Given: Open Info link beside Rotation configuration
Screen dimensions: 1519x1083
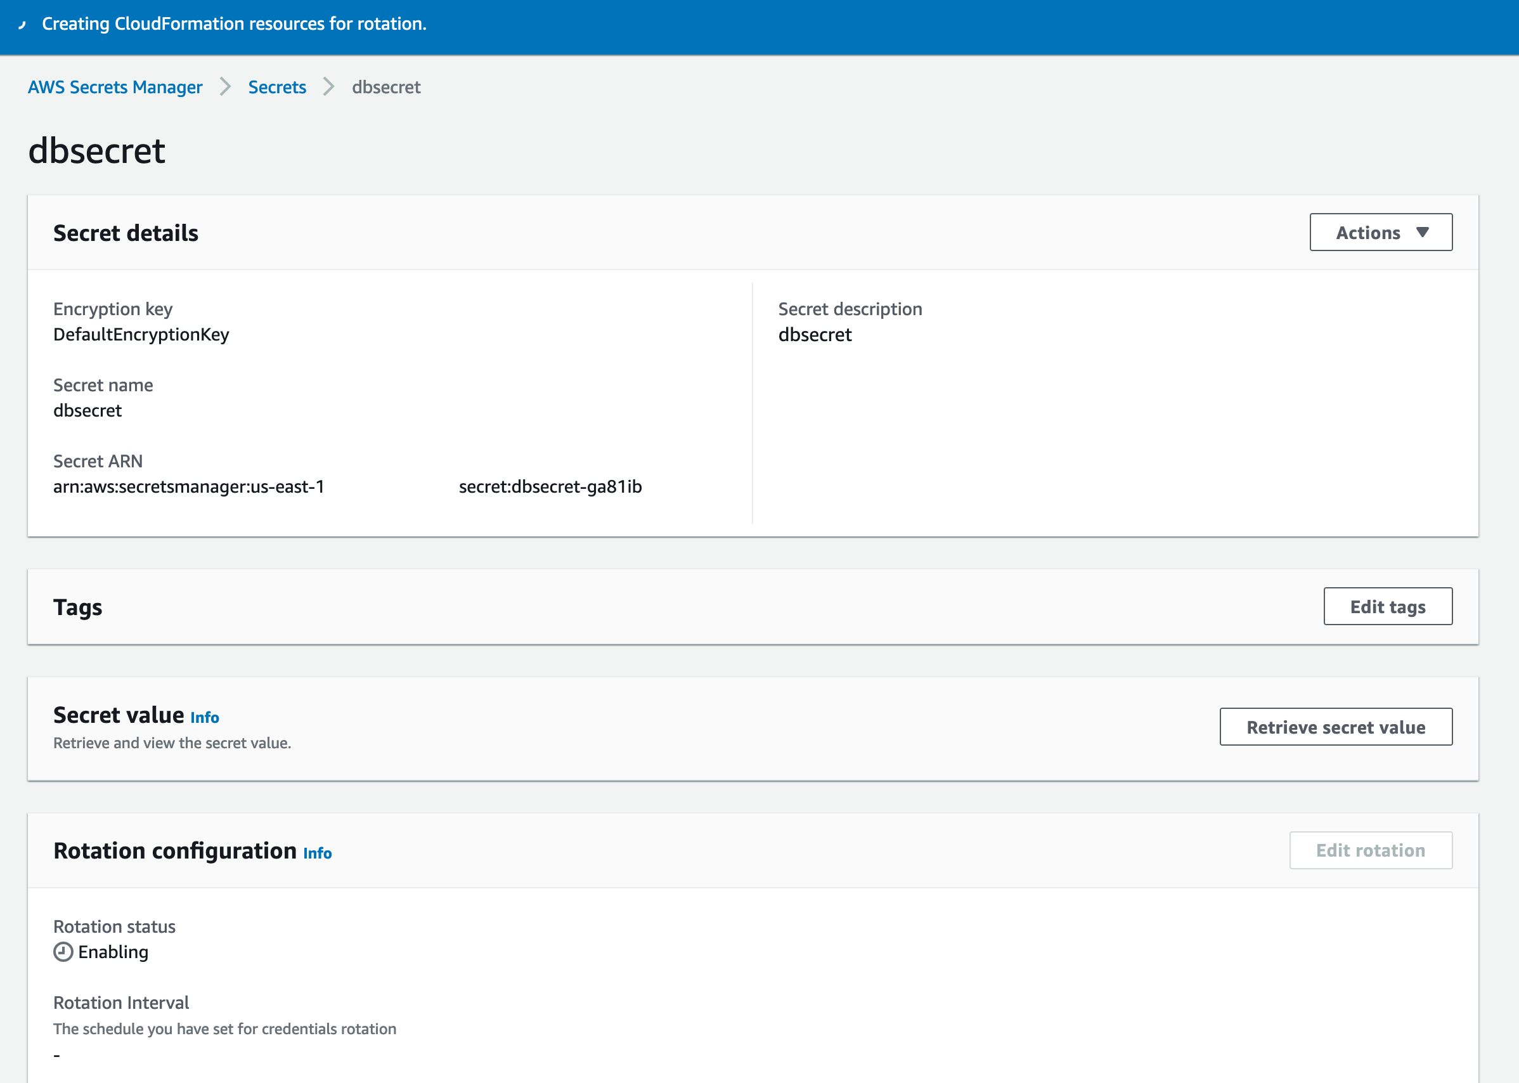Looking at the screenshot, I should click(x=318, y=853).
